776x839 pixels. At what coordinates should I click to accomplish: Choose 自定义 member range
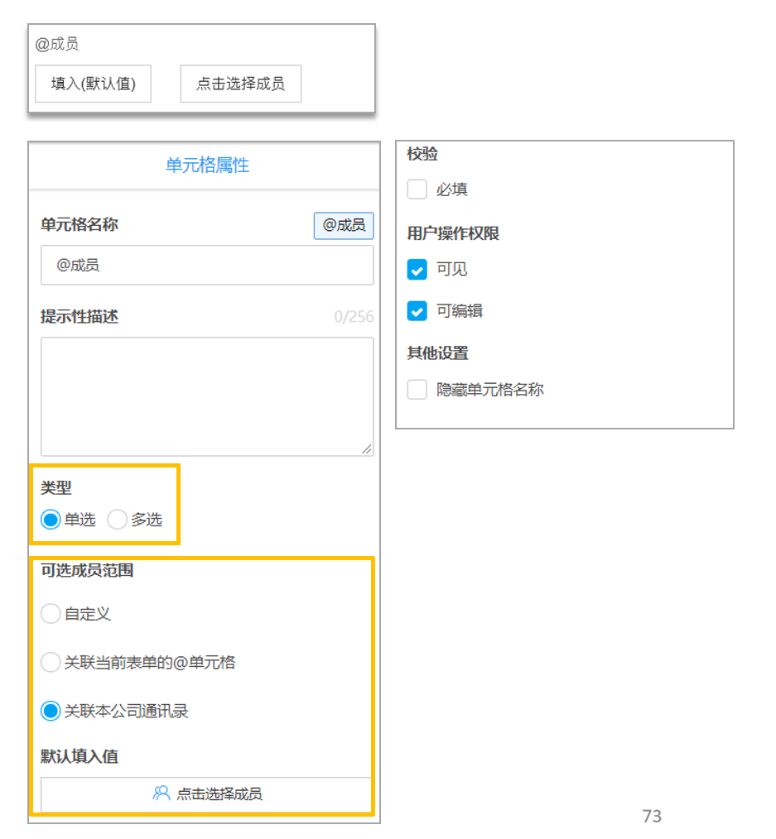click(51, 614)
